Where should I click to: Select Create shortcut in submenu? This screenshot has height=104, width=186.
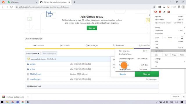coord(133,54)
